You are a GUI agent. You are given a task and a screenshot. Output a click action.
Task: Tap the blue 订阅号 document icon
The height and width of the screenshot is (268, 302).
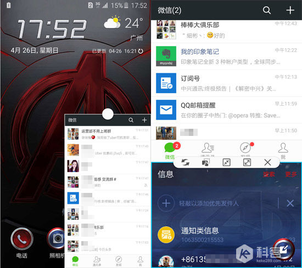[166, 83]
